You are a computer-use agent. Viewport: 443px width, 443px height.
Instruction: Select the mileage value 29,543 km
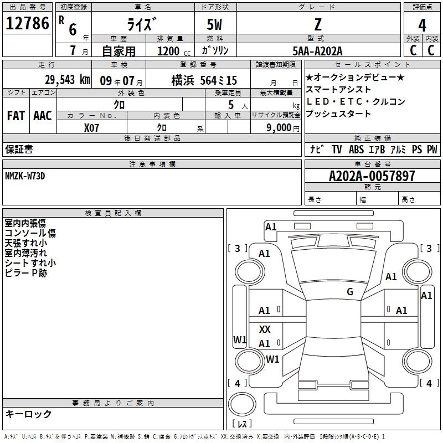point(67,80)
